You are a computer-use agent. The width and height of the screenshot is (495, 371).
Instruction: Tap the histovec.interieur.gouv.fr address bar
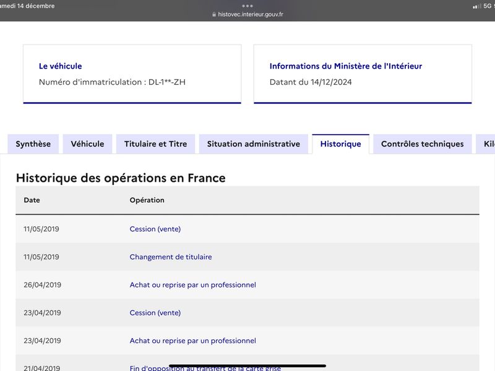(x=247, y=14)
